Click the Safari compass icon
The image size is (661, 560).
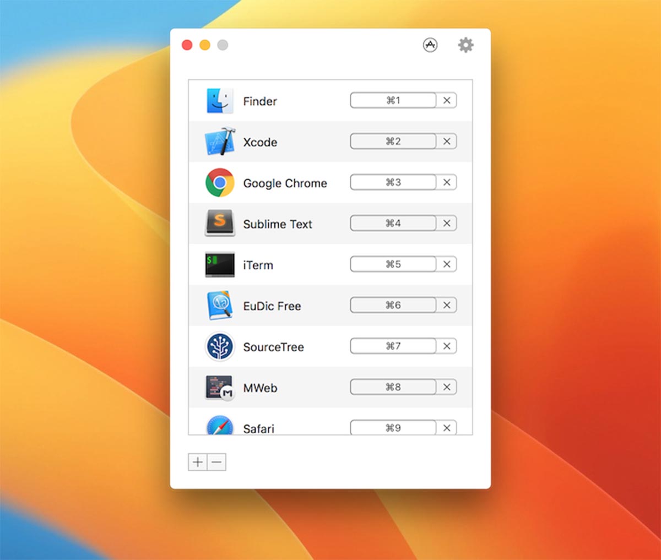tap(220, 425)
